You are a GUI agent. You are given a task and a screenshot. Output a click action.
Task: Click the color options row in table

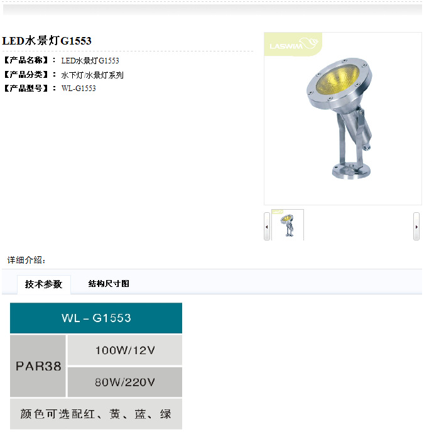(x=96, y=414)
